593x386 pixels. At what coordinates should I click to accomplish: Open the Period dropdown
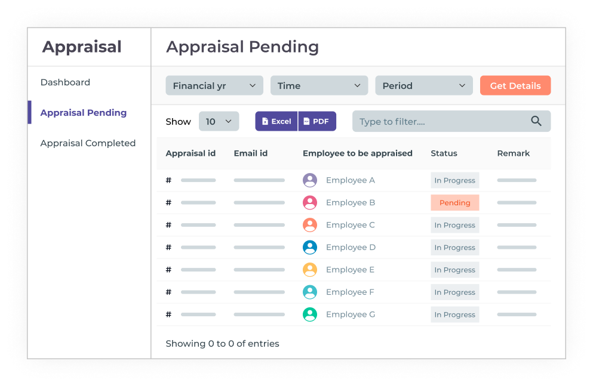(x=423, y=86)
